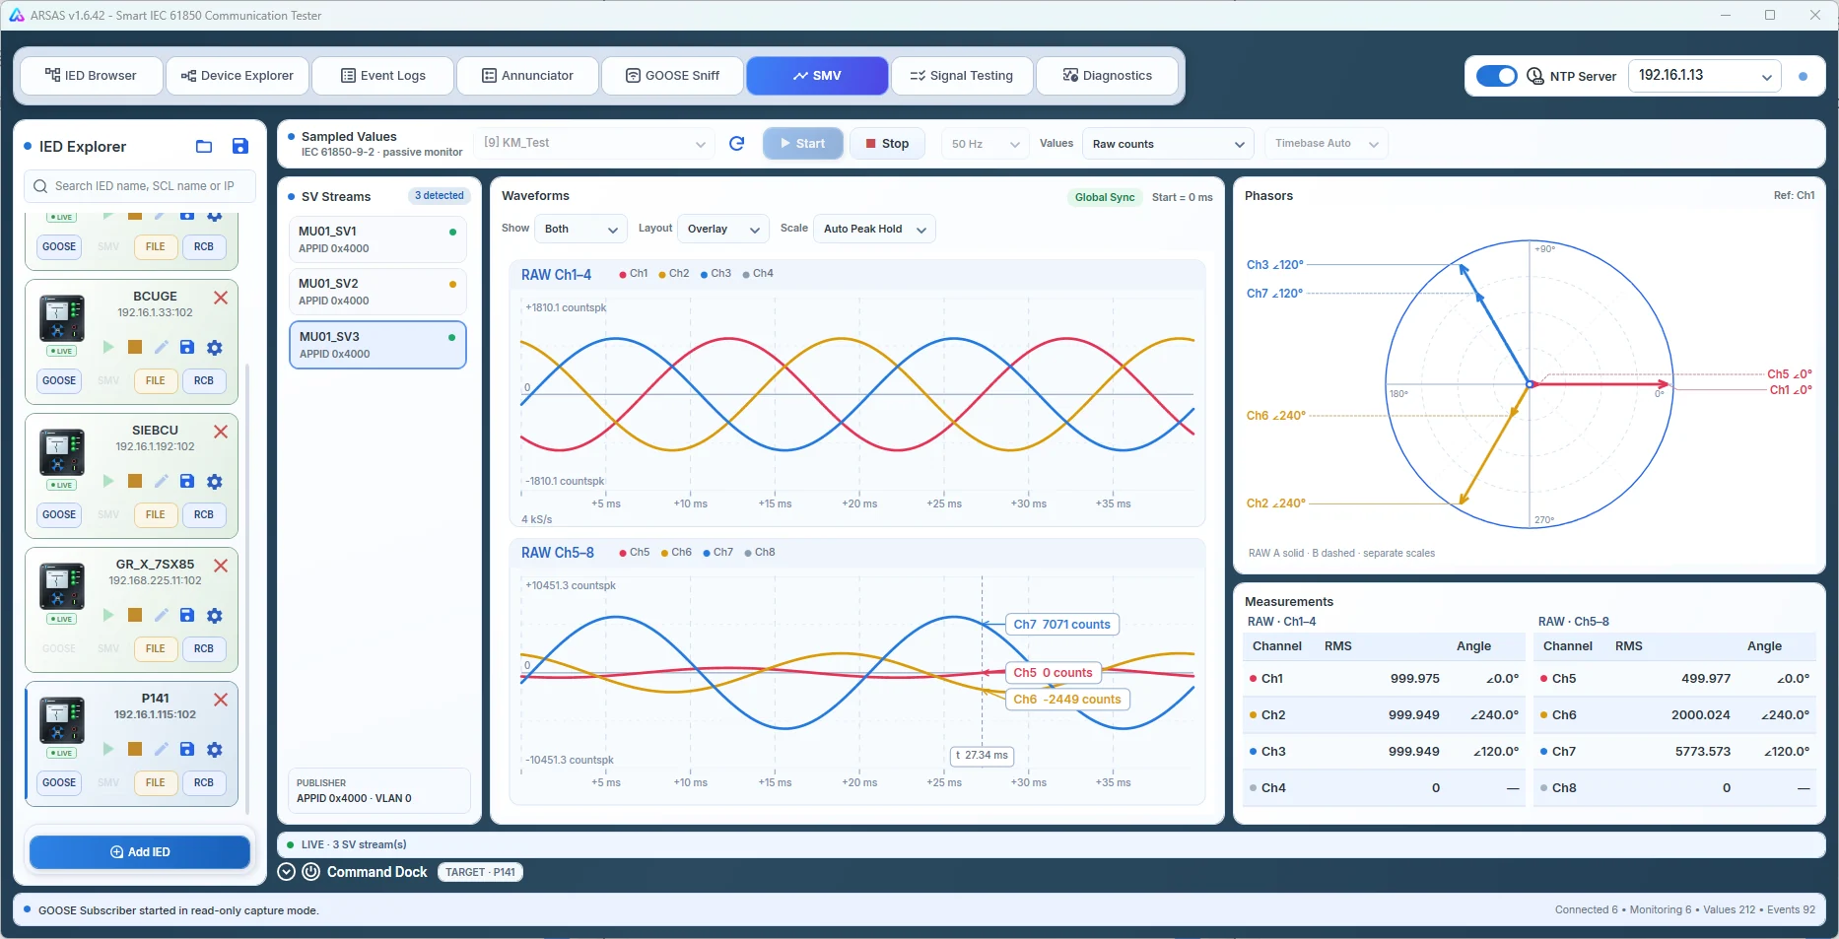
Task: Click the save disk icon for GR_X_7SX85
Action: tap(187, 615)
